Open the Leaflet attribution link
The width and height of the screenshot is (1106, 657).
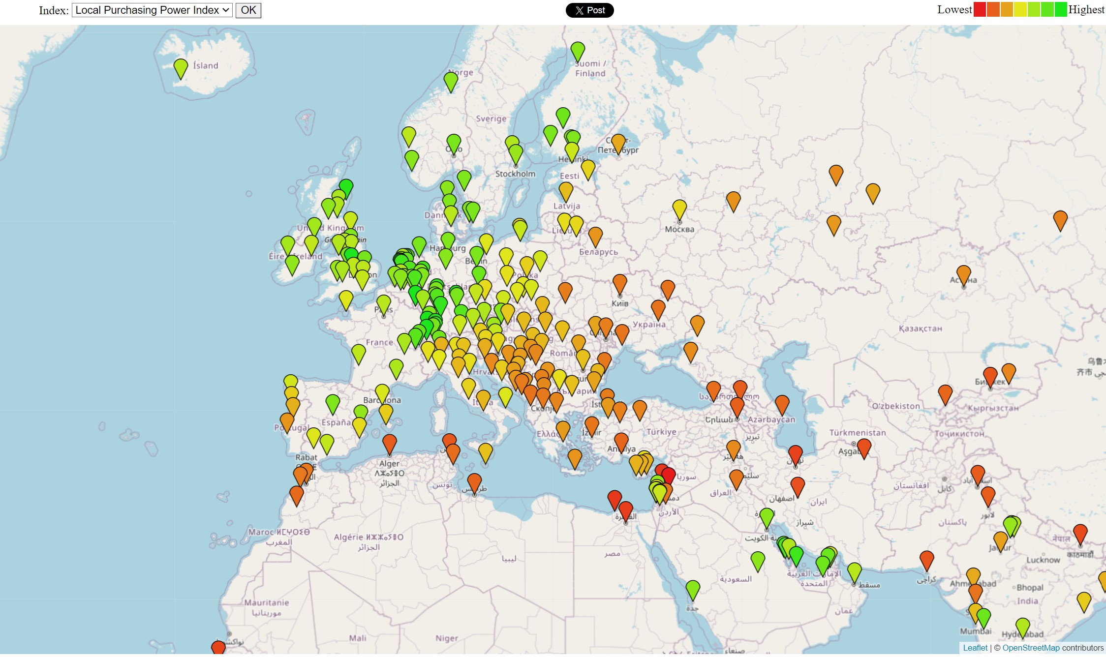[975, 648]
